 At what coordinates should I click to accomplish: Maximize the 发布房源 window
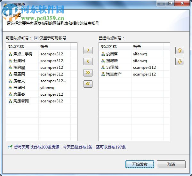click(x=170, y=3)
